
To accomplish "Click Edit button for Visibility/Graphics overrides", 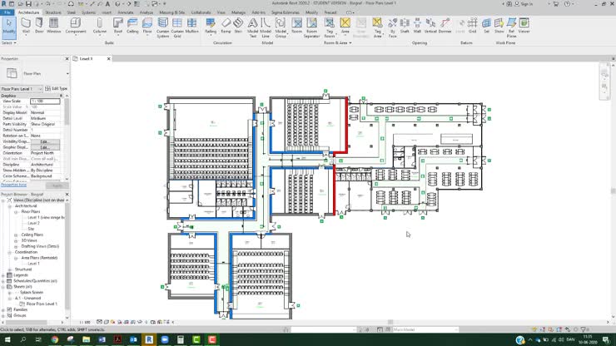I will (45, 141).
